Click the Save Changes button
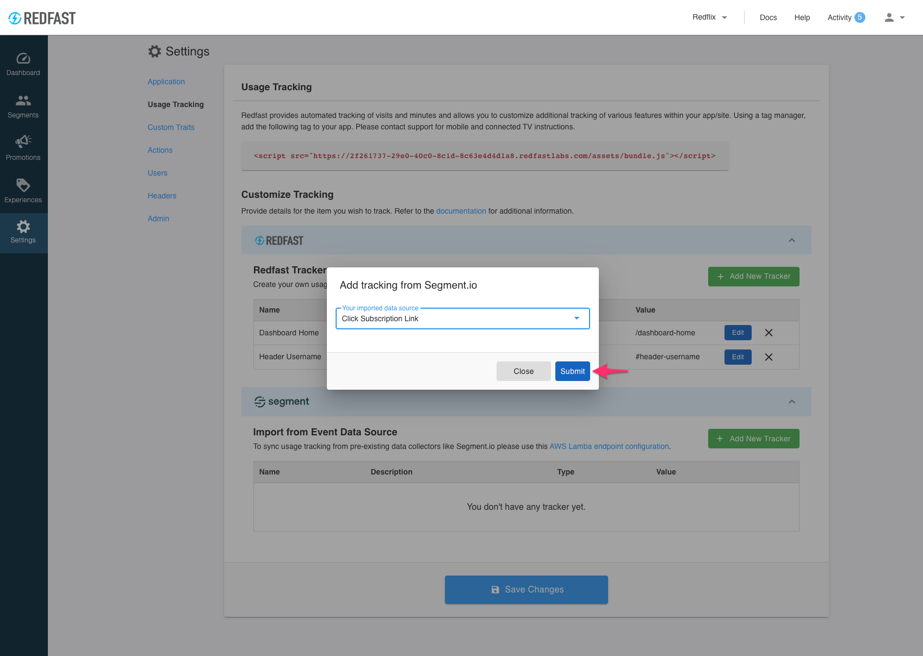The height and width of the screenshot is (656, 923). pyautogui.click(x=526, y=590)
